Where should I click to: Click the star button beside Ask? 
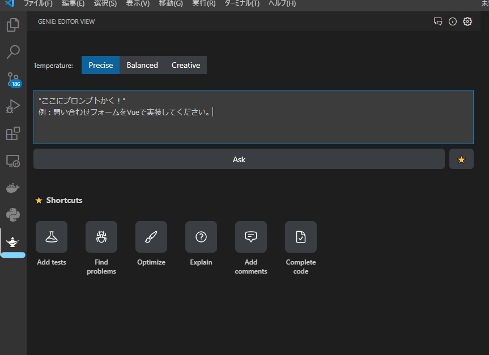pos(461,159)
